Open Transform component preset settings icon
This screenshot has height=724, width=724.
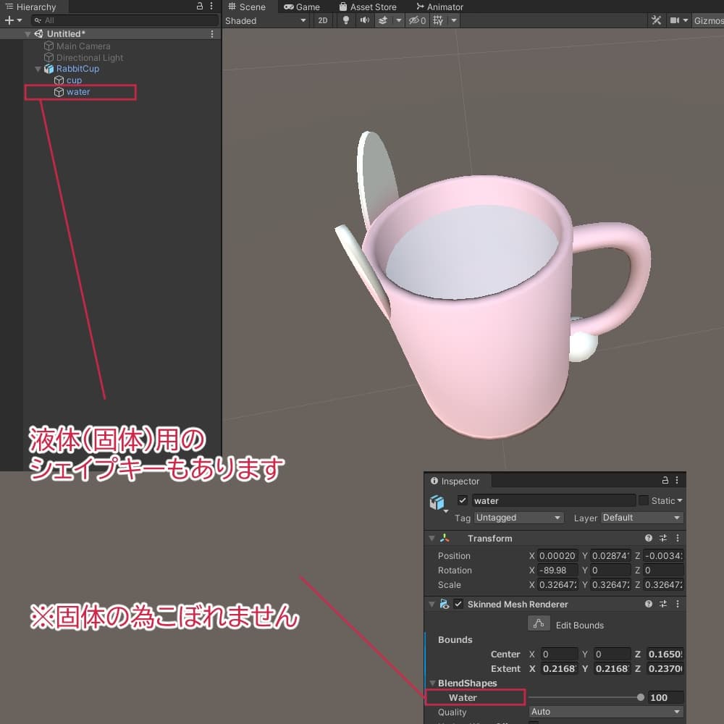pyautogui.click(x=663, y=539)
